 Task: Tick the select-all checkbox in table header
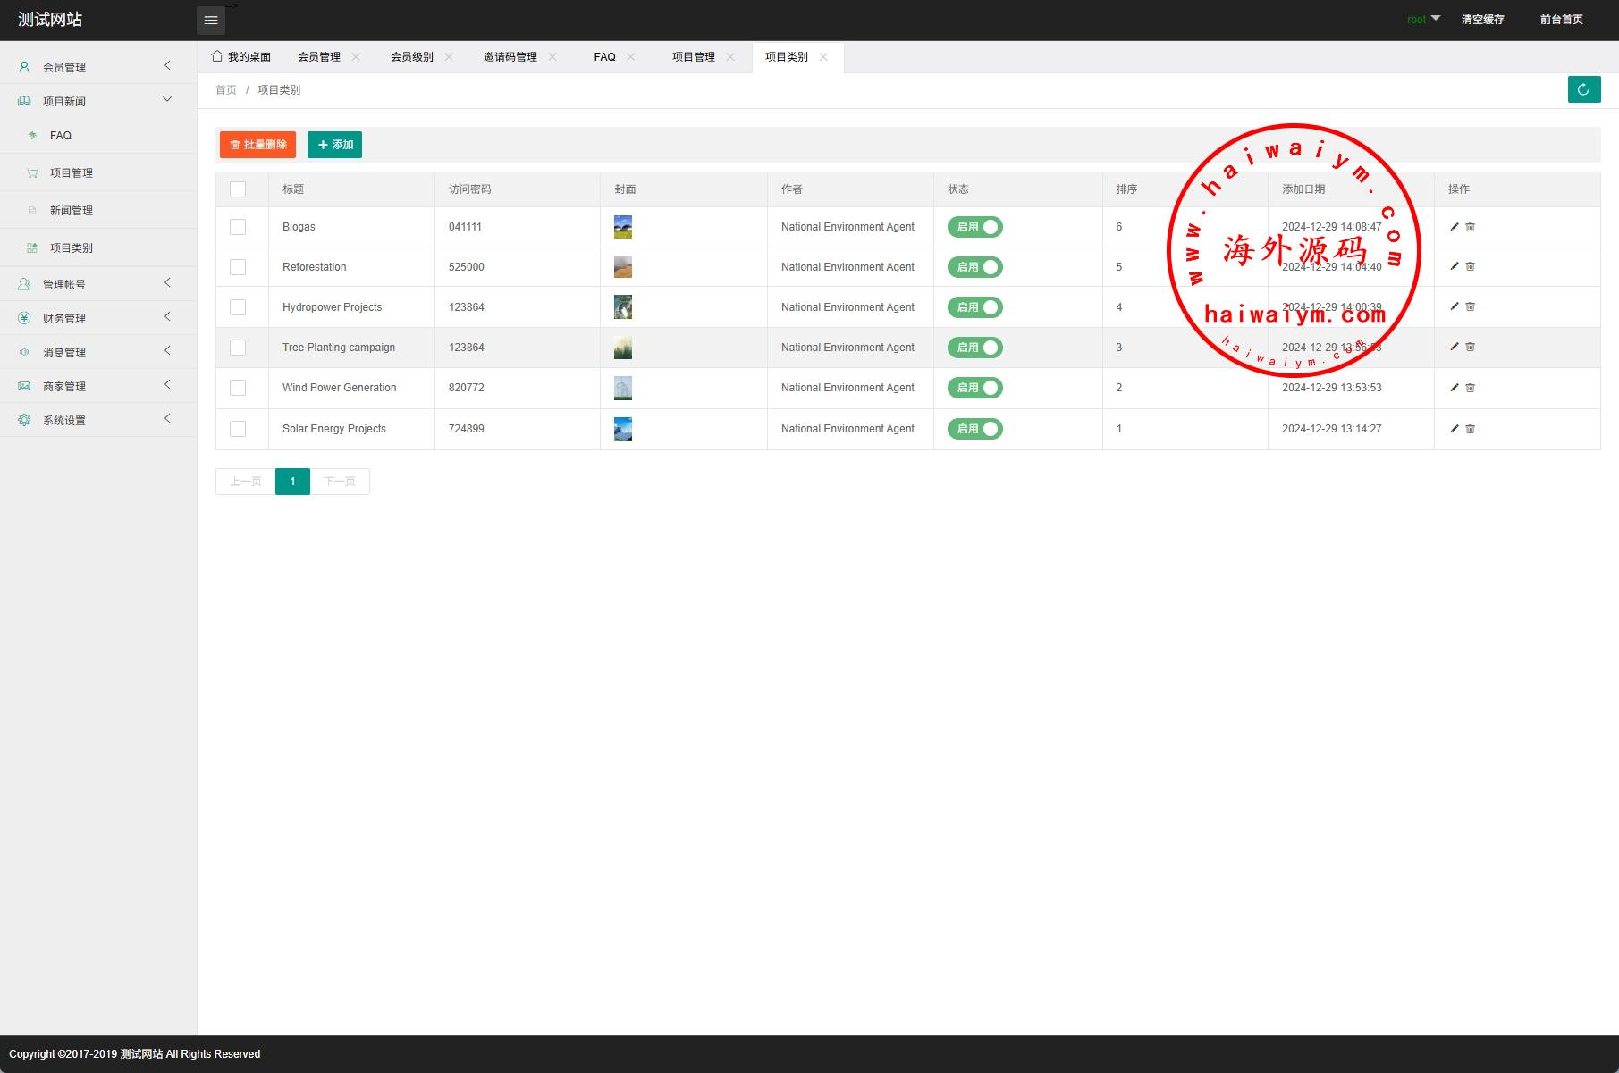tap(238, 189)
